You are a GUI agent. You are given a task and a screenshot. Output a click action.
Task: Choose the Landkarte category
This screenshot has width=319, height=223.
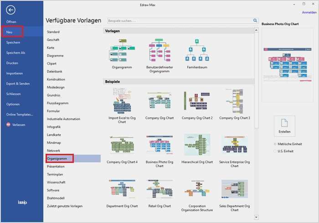[x=54, y=135]
